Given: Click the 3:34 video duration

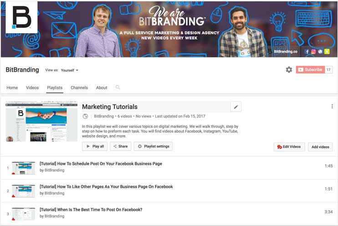Looking at the screenshot, I should coord(328,212).
